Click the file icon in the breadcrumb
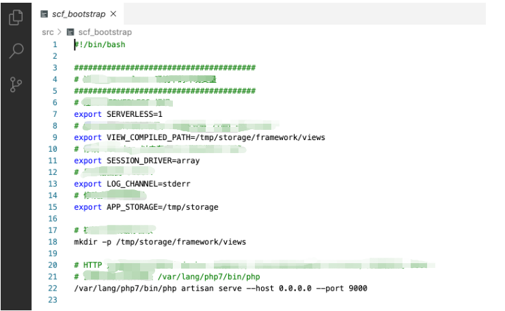This screenshot has width=505, height=311. tap(70, 31)
